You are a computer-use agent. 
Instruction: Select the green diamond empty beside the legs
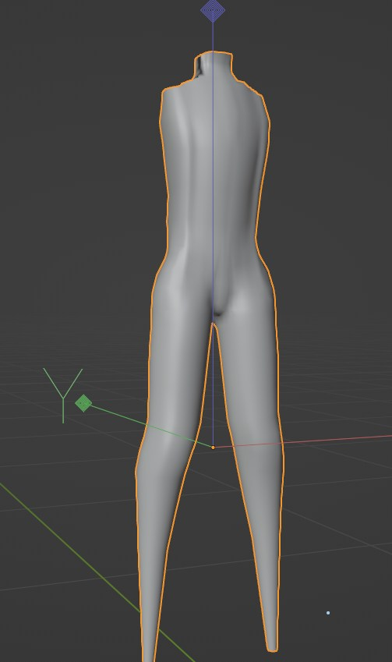click(x=83, y=403)
